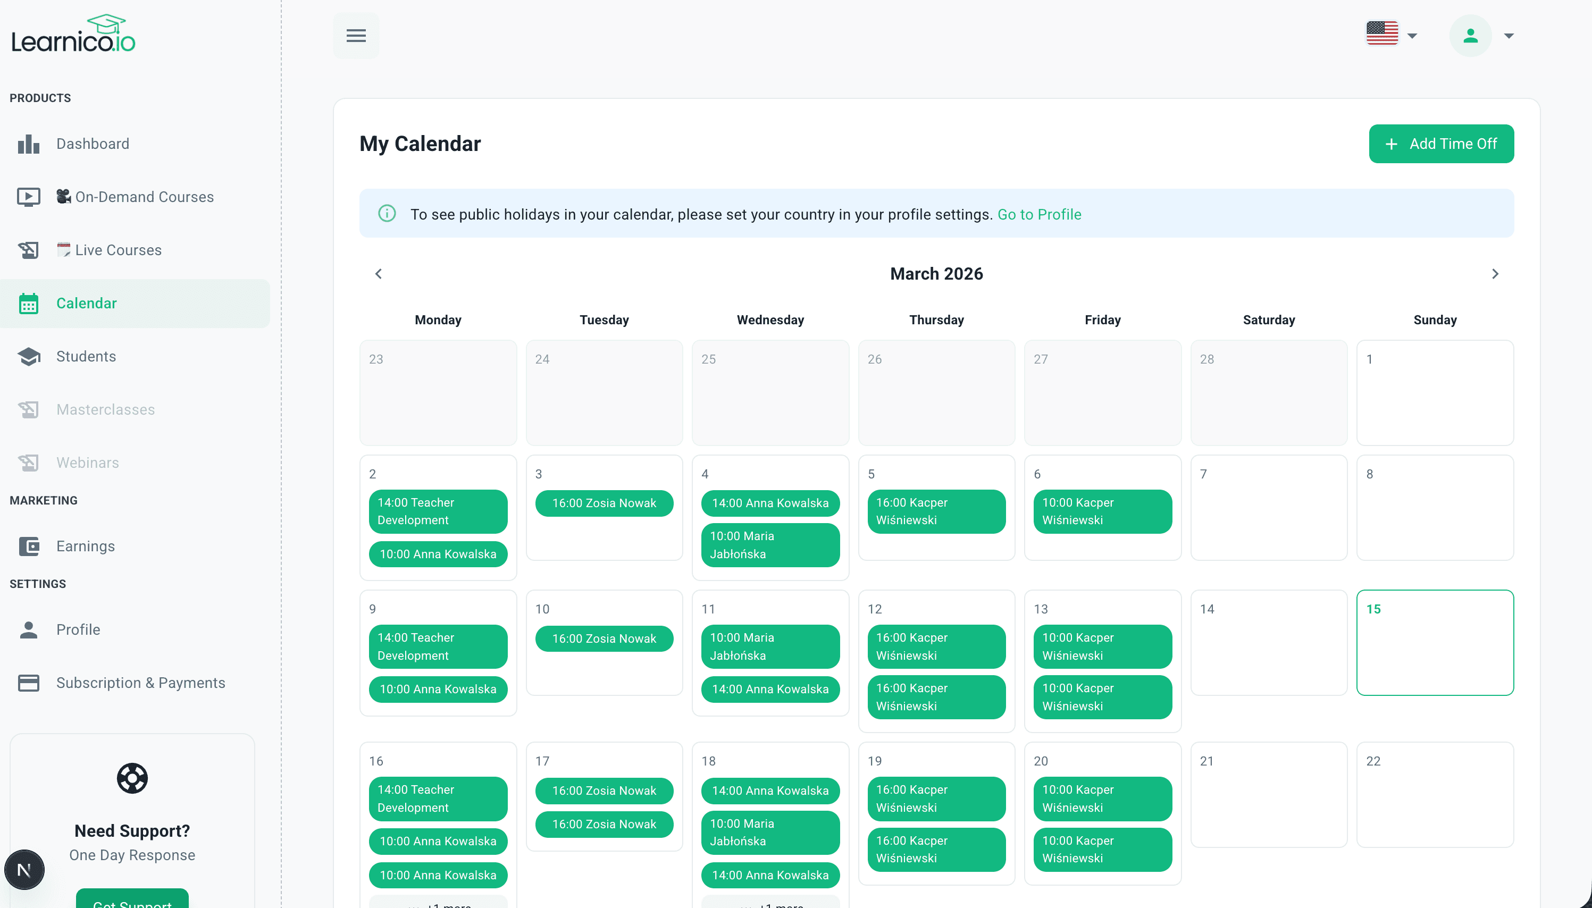
Task: Click the Learnico.io logo
Action: coord(73,35)
